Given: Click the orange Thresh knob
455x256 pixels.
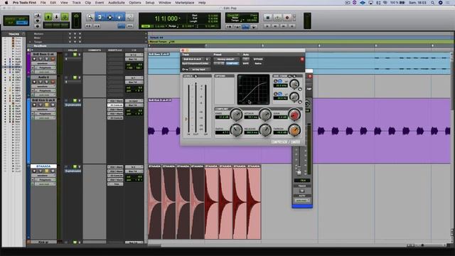Looking at the screenshot, I should pos(294,130).
